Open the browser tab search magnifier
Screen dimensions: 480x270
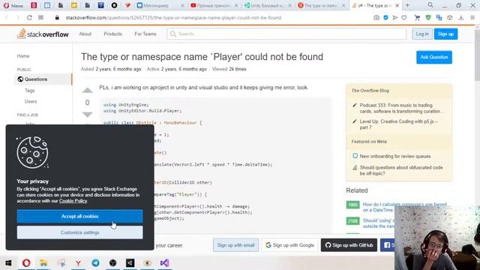[430, 5]
